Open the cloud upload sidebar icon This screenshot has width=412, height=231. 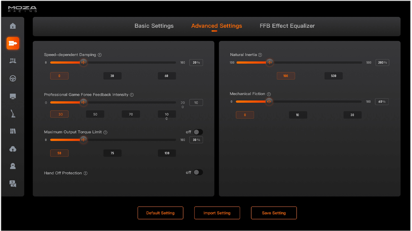point(13,149)
